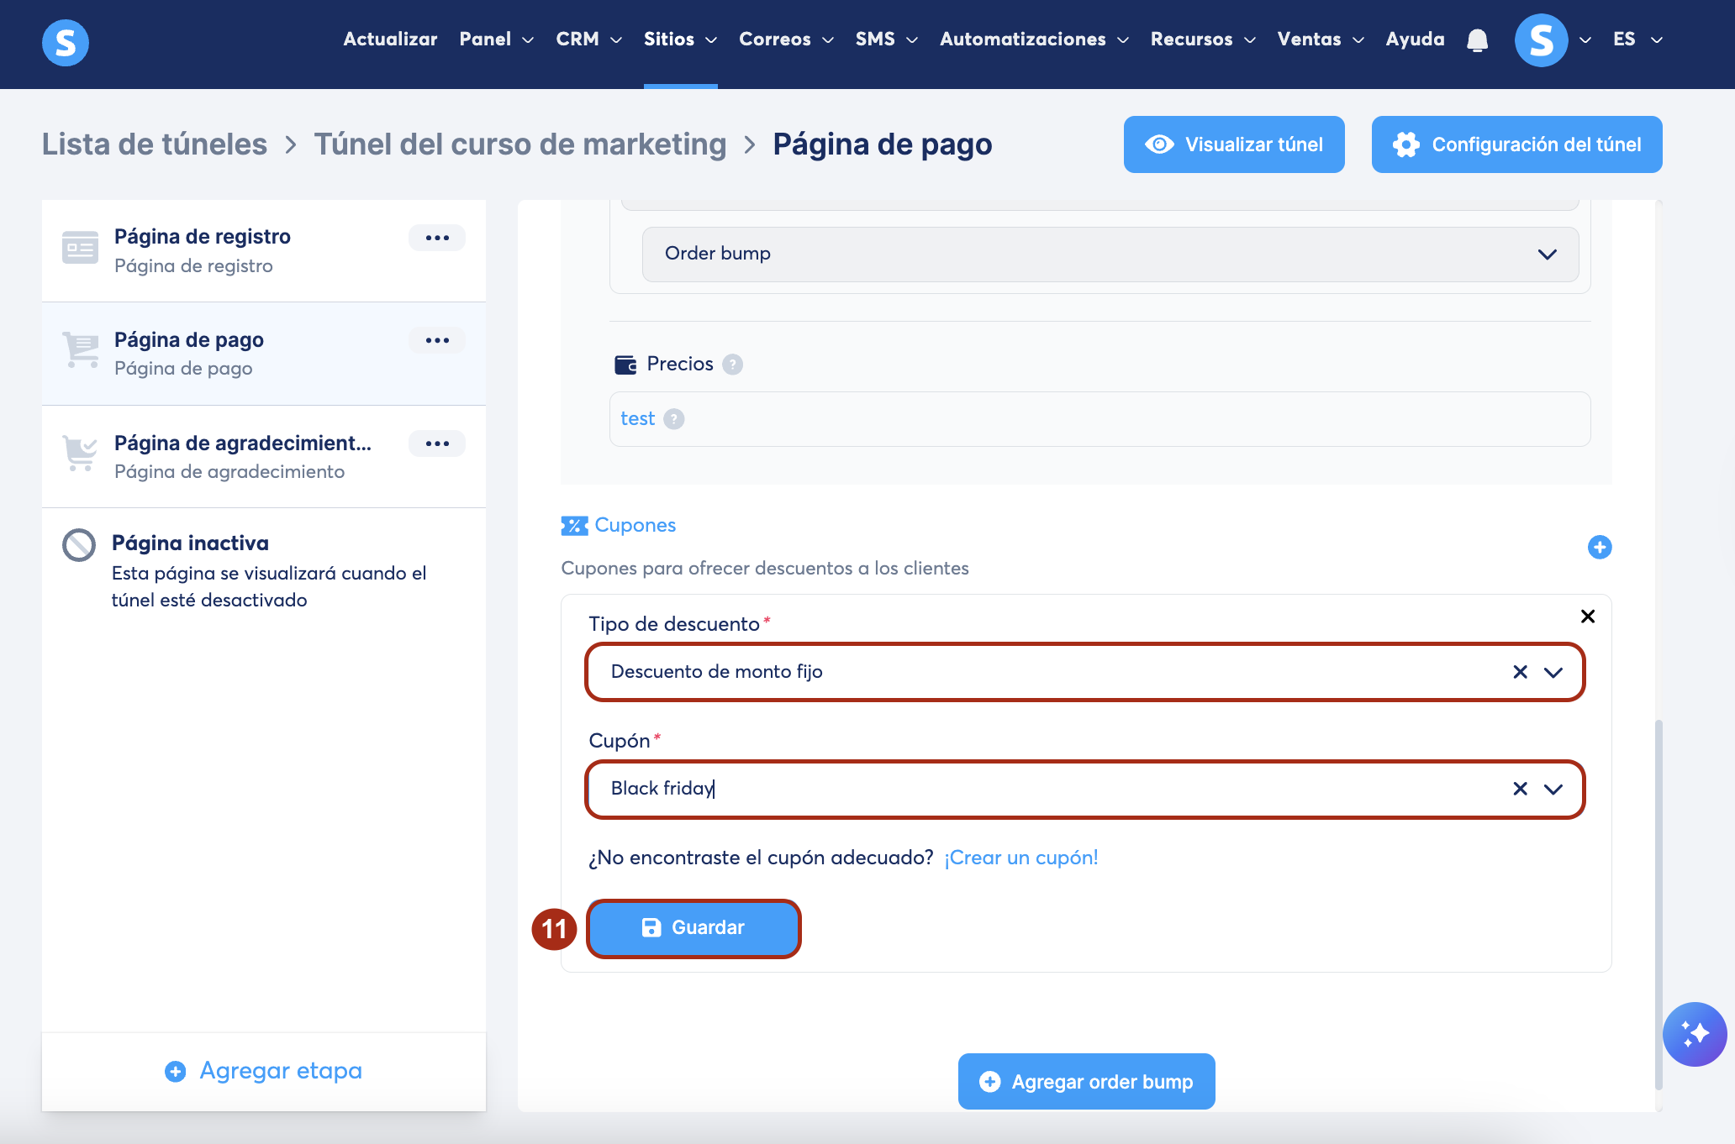Click the notification bell icon
The image size is (1735, 1144).
coord(1477,40)
